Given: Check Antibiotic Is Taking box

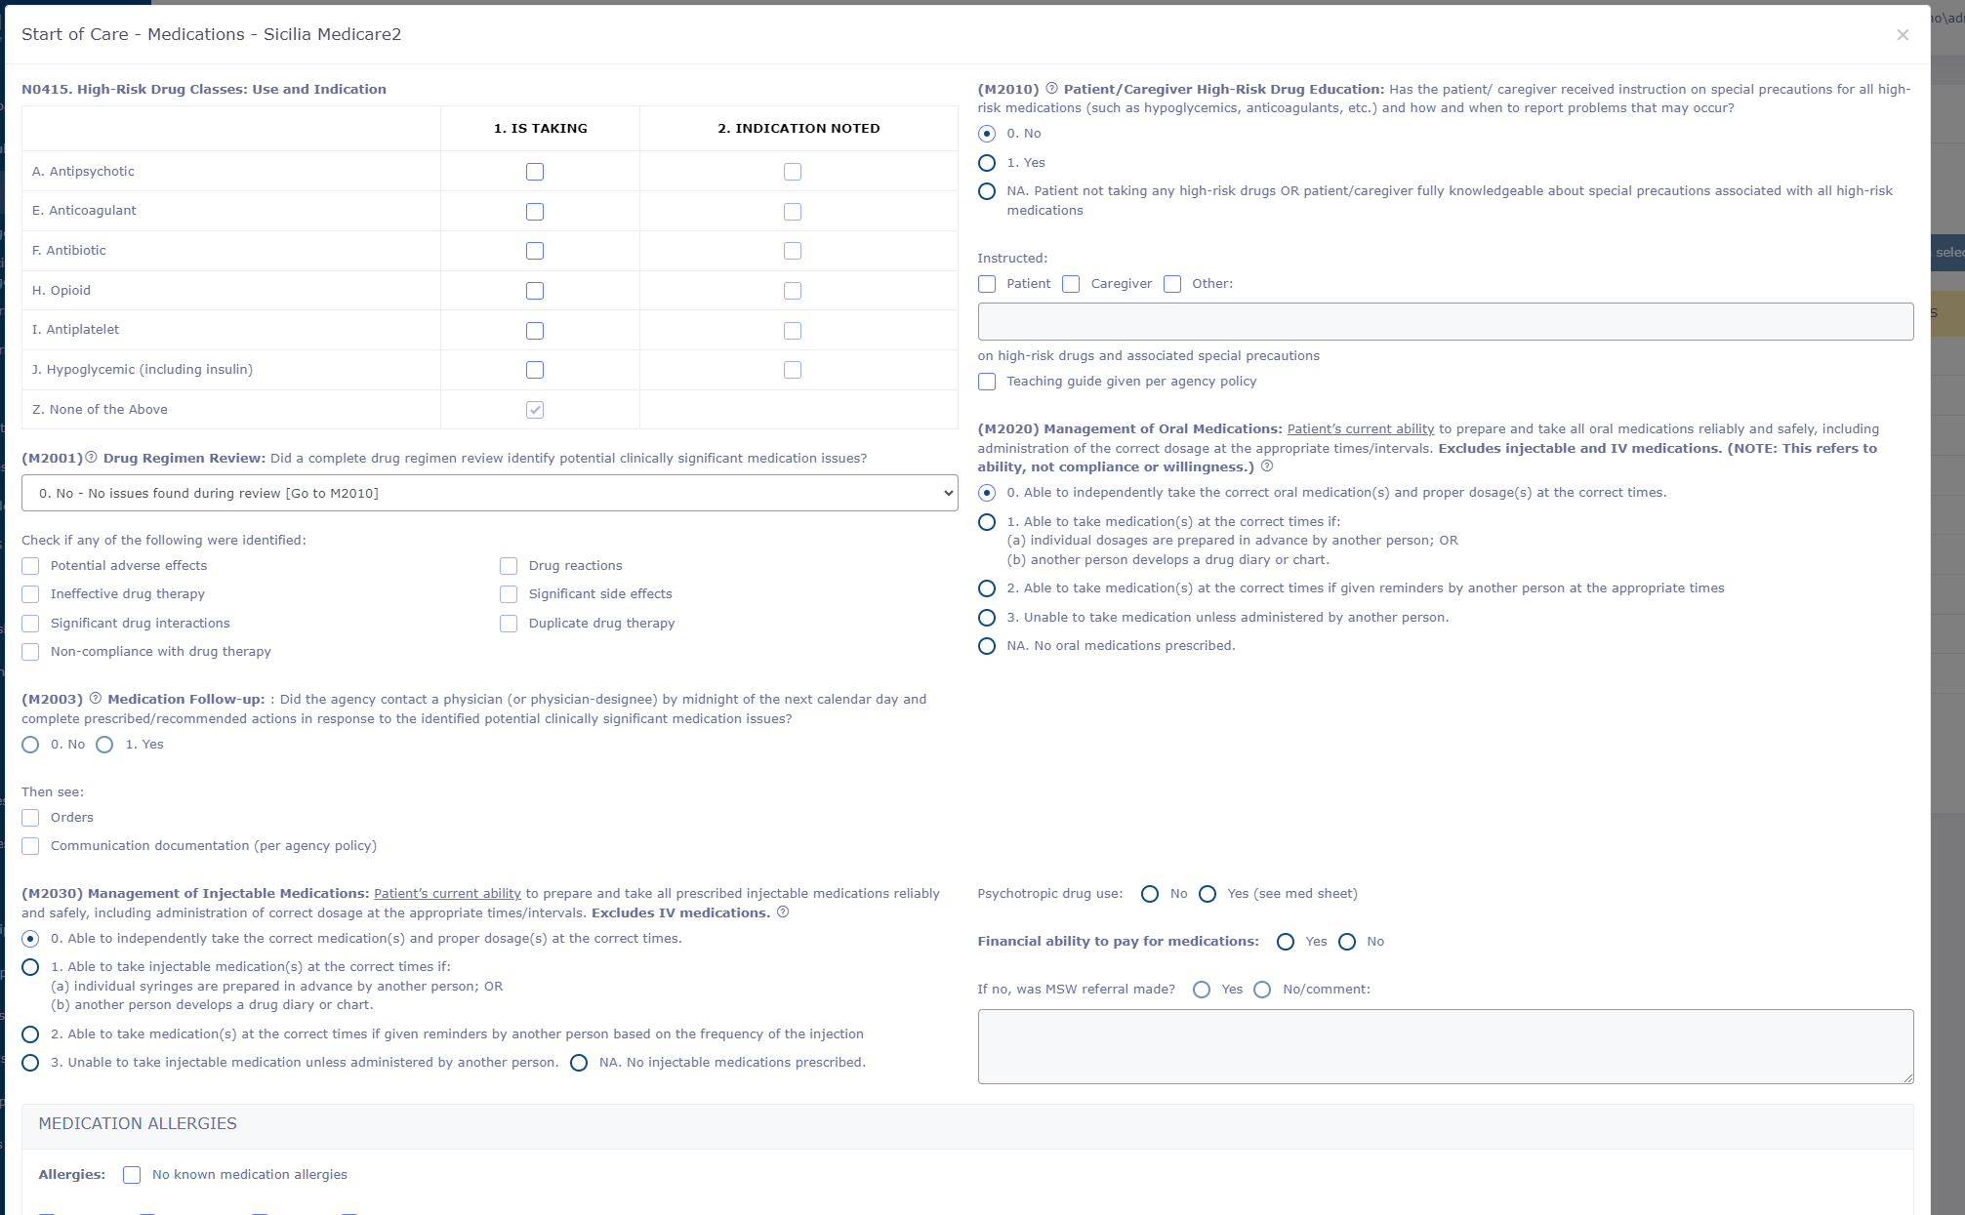Looking at the screenshot, I should [x=535, y=251].
